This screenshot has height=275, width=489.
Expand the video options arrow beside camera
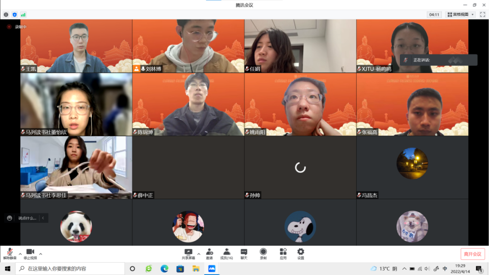coord(41,254)
